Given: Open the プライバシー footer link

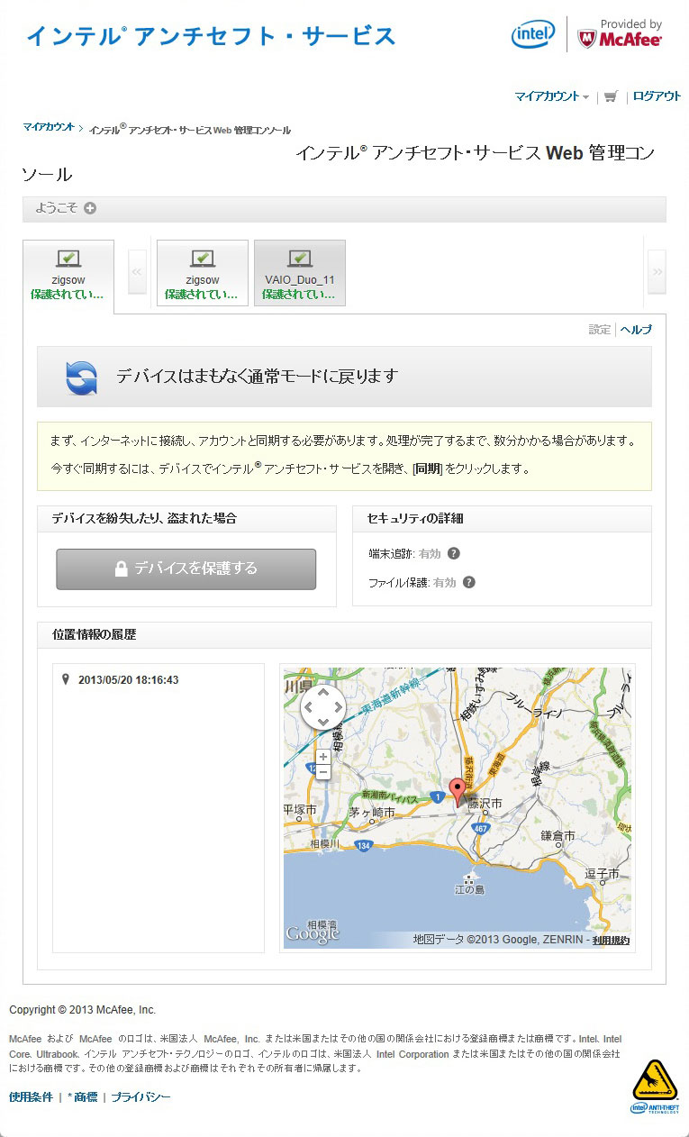Looking at the screenshot, I should tap(141, 1097).
